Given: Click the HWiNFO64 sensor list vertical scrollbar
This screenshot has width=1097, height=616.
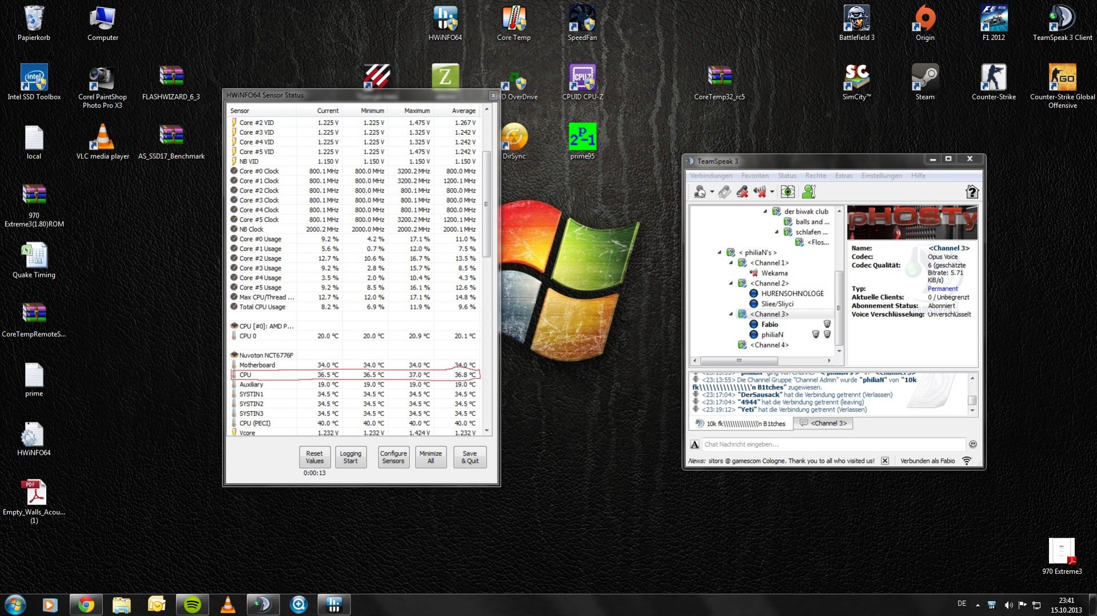Looking at the screenshot, I should pyautogui.click(x=487, y=204).
